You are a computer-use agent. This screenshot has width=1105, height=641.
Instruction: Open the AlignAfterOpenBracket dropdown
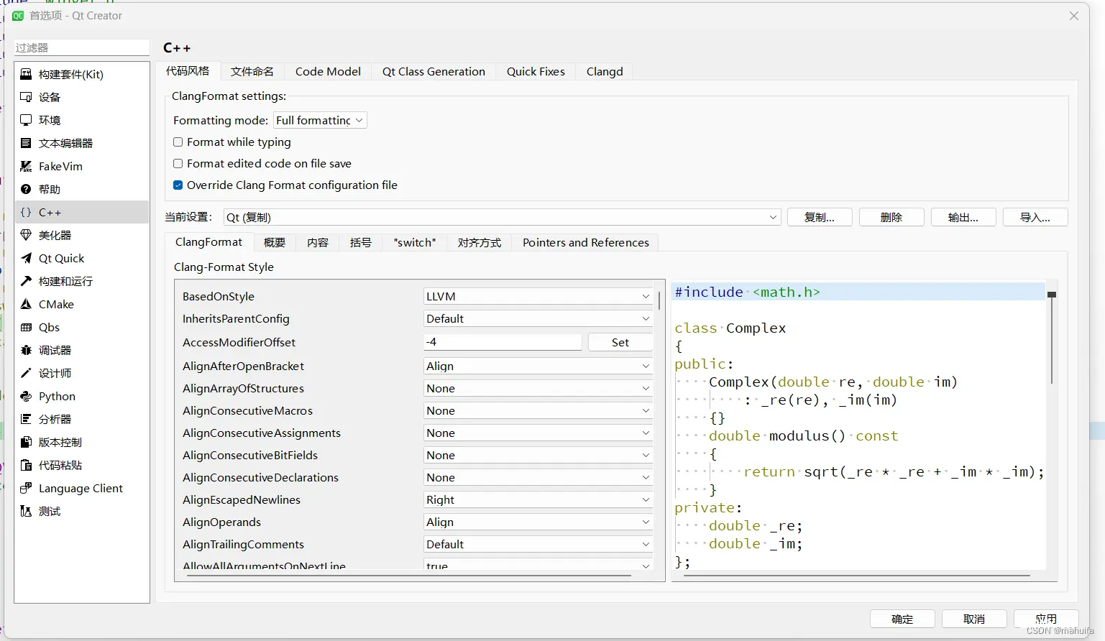pos(538,366)
